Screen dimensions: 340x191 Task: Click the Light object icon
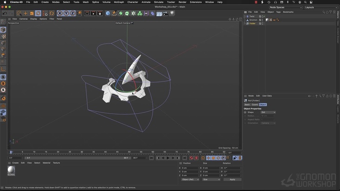coord(172,13)
